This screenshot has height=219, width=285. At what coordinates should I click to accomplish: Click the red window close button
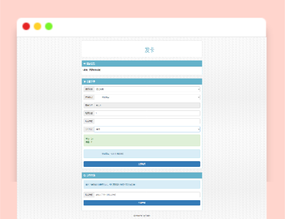[26, 26]
